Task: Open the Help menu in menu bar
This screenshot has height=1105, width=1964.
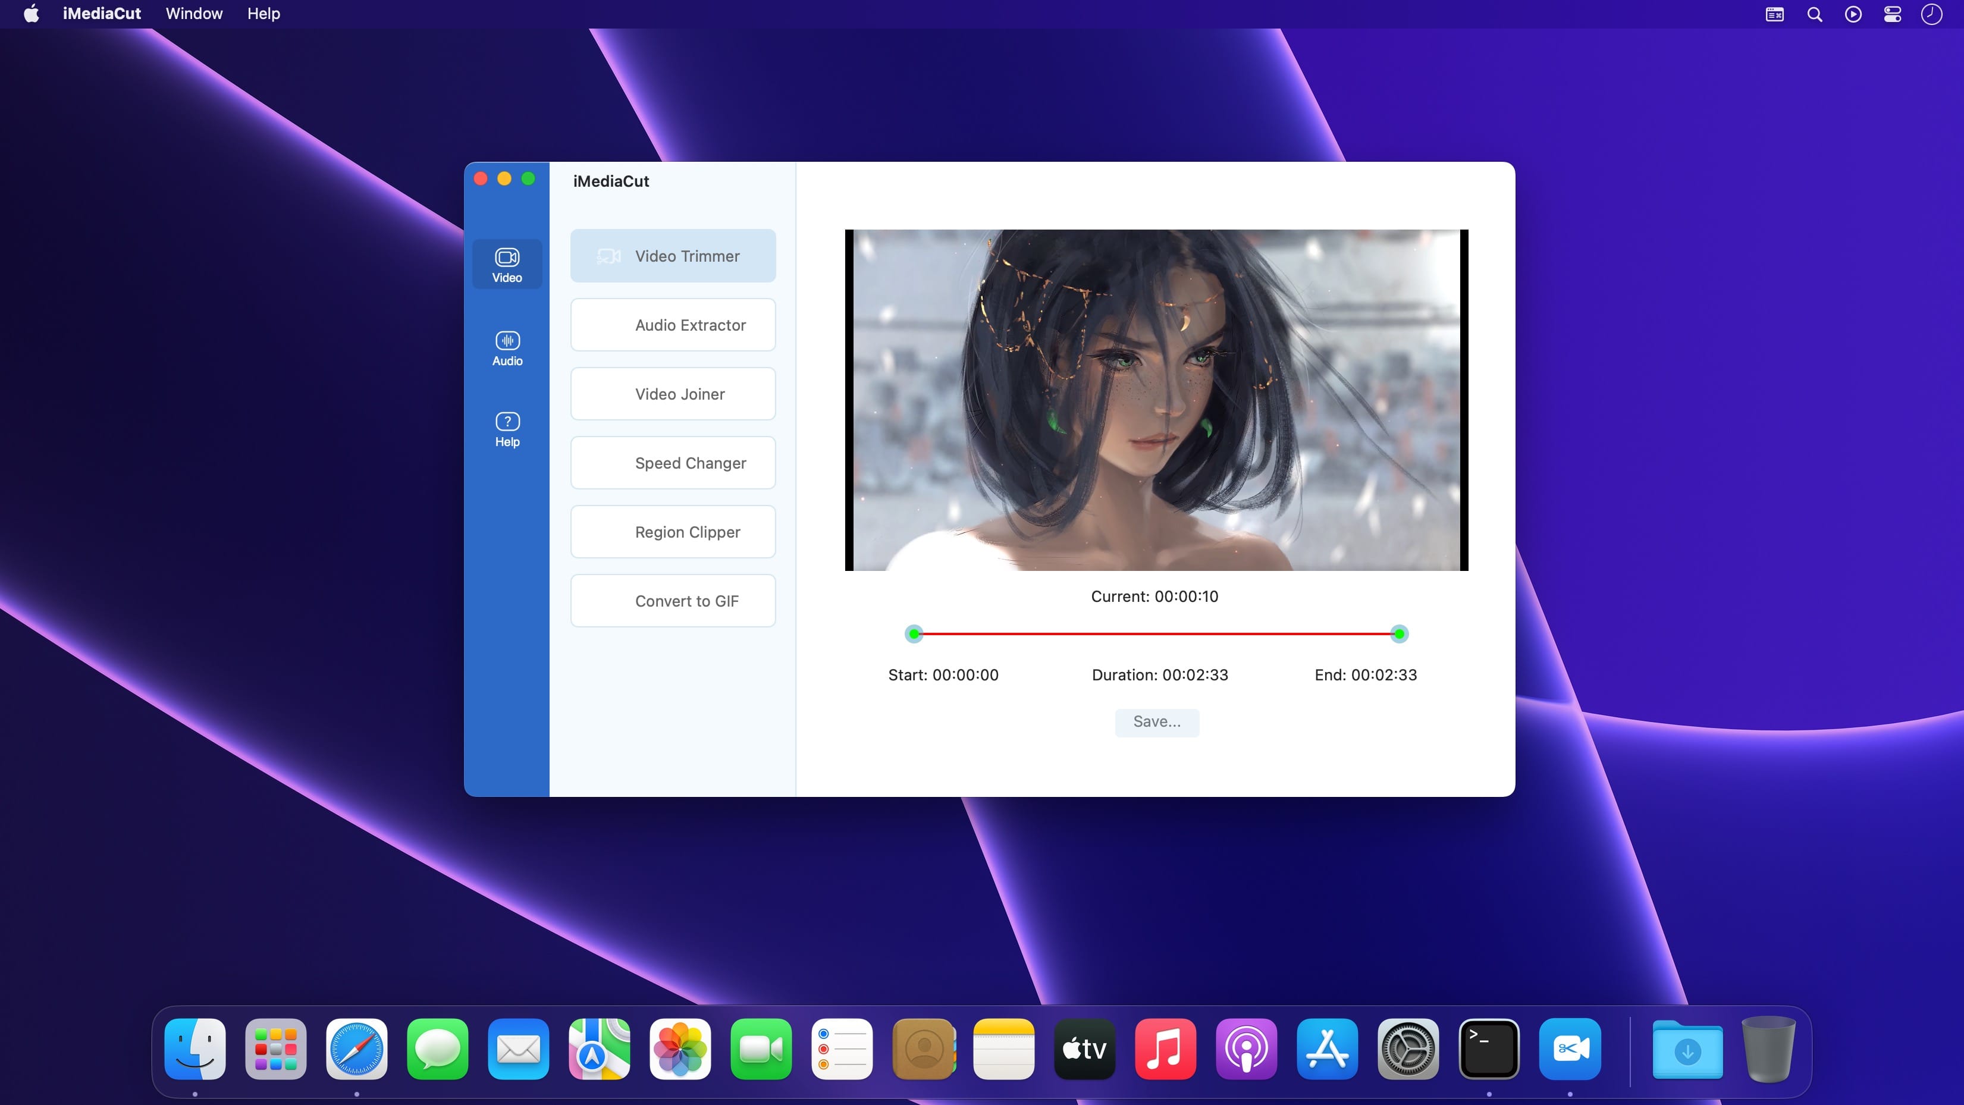Action: coord(263,14)
